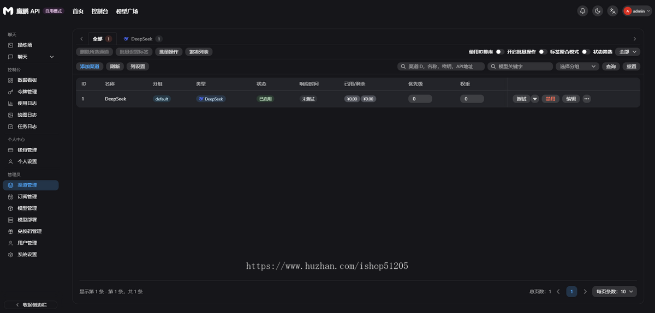Open the 每页条数 page size dropdown
The width and height of the screenshot is (655, 313).
tap(614, 292)
